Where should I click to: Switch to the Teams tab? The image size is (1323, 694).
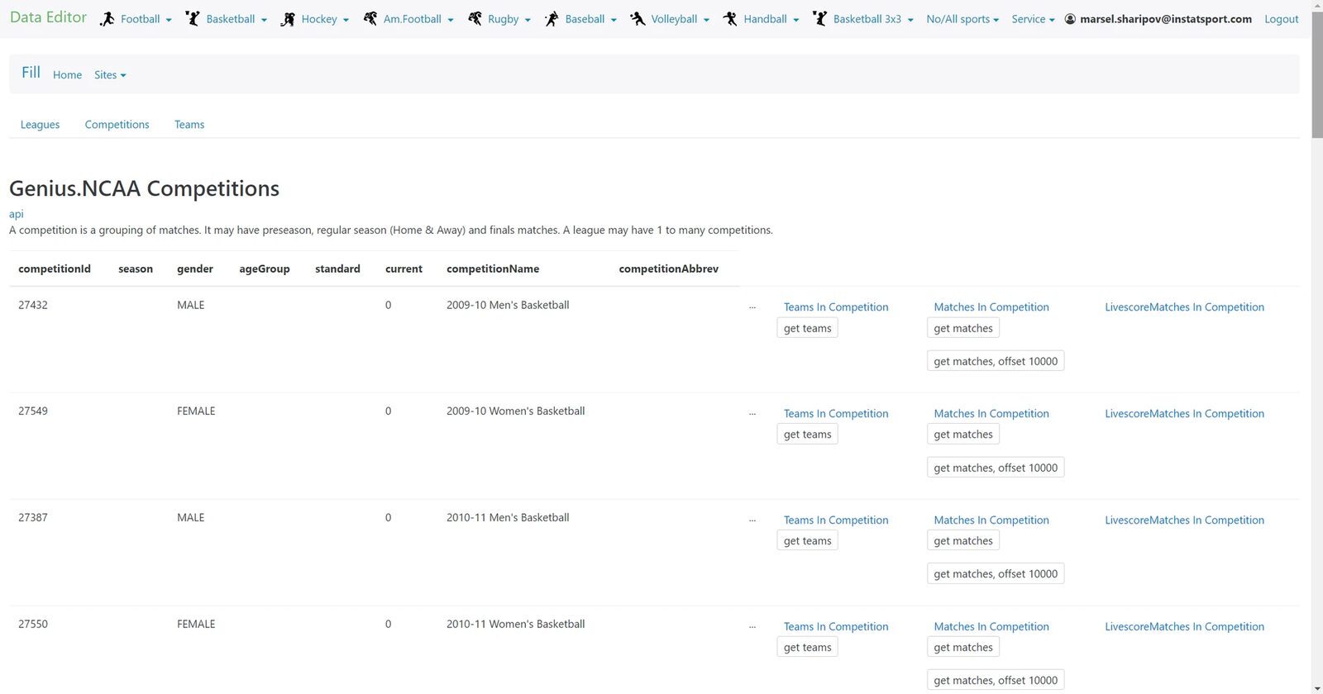tap(189, 125)
